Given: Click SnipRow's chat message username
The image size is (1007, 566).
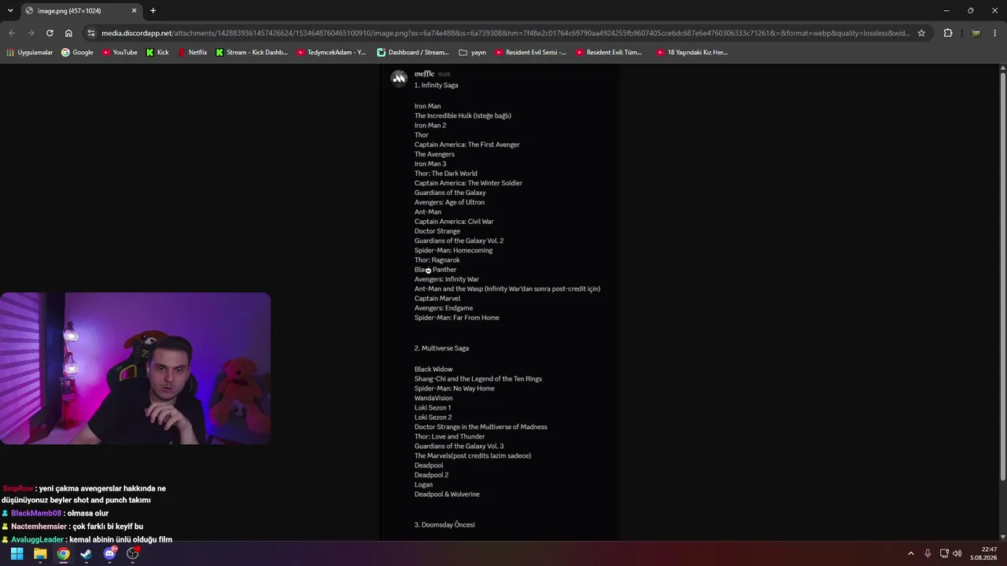Looking at the screenshot, I should point(18,488).
